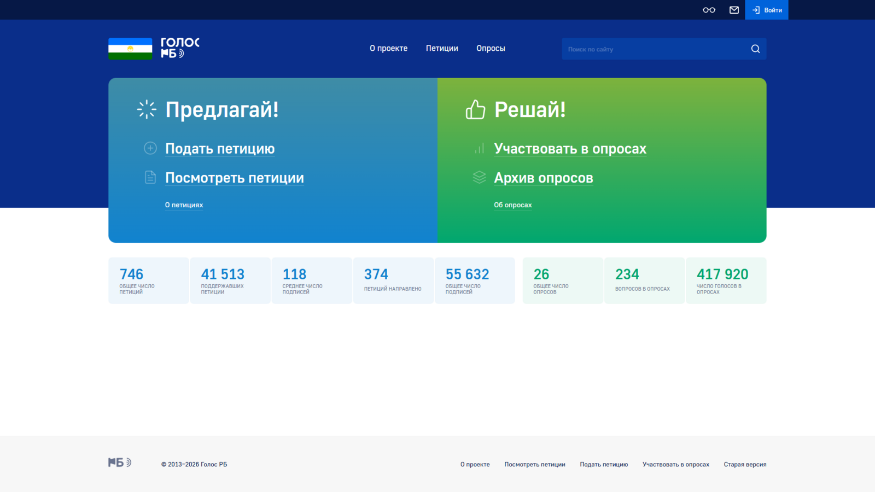The image size is (875, 492).
Task: Click the 746 total petitions stat tile
Action: click(x=148, y=280)
